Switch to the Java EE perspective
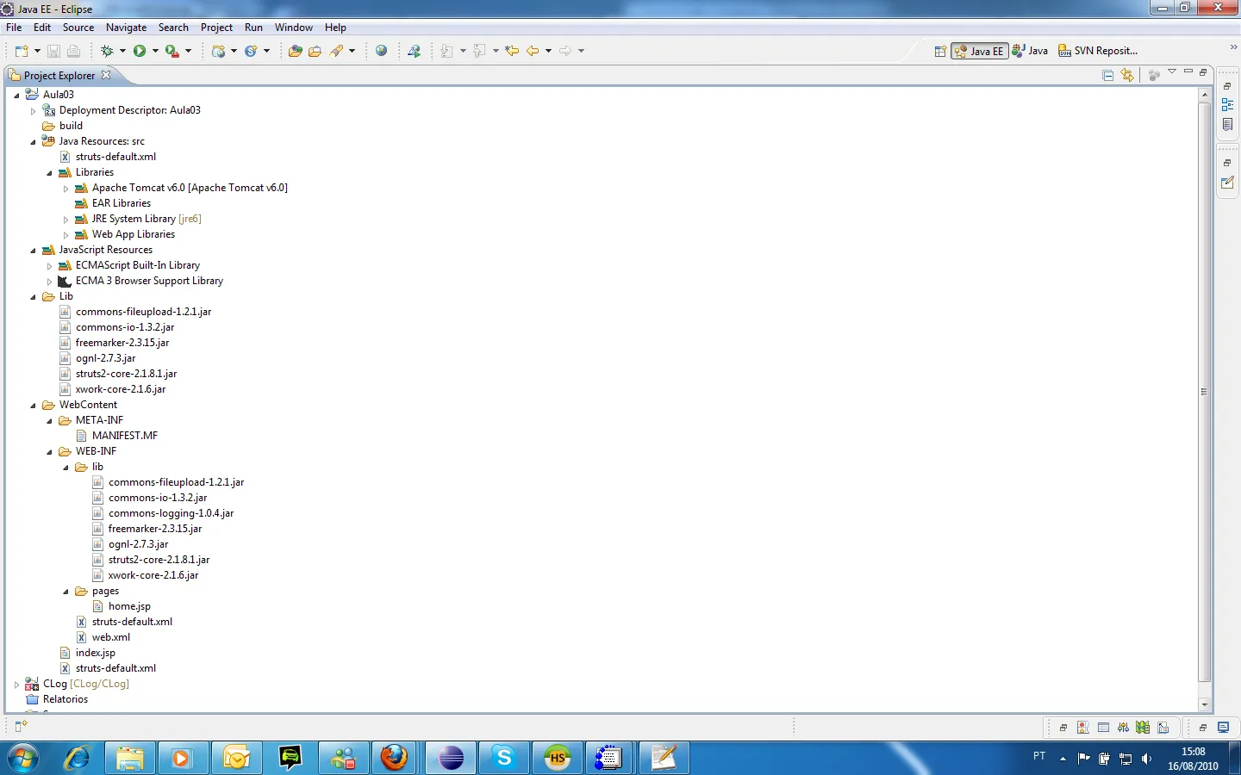The width and height of the screenshot is (1241, 775). [980, 51]
